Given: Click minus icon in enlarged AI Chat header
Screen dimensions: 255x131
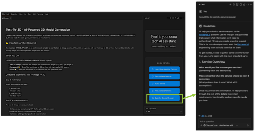Looking at the screenshot, I should pyautogui.click(x=251, y=5).
